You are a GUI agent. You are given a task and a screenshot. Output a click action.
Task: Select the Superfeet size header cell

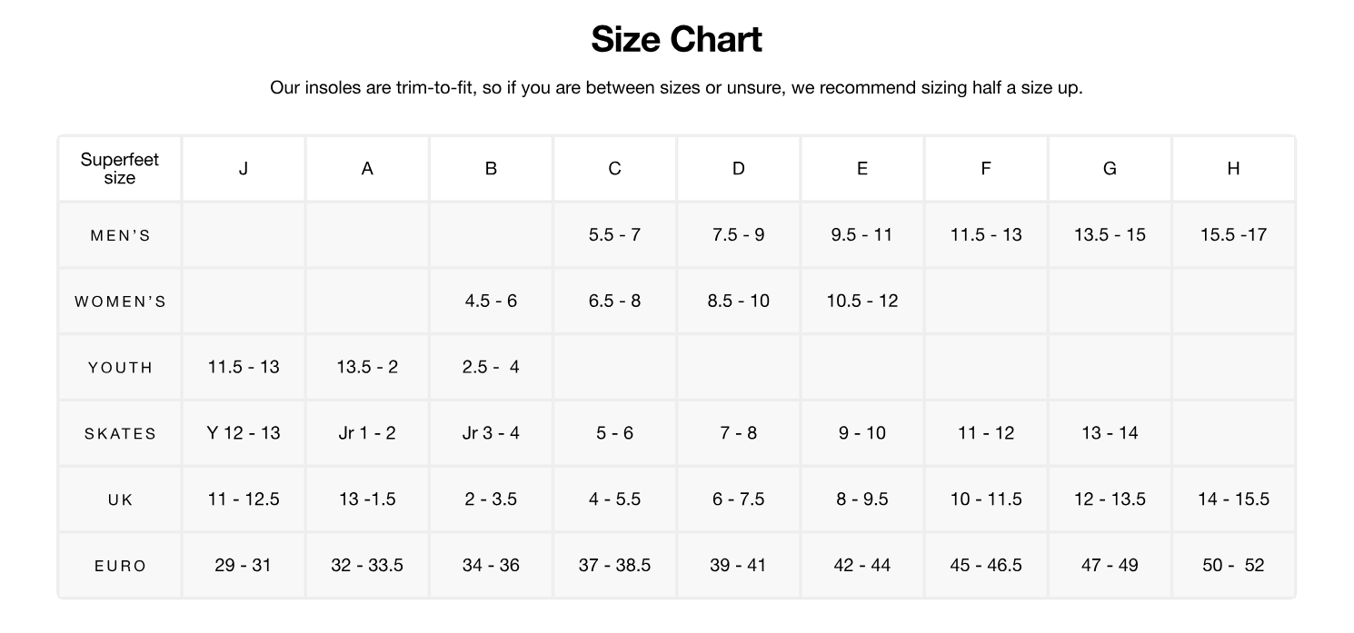coord(120,169)
